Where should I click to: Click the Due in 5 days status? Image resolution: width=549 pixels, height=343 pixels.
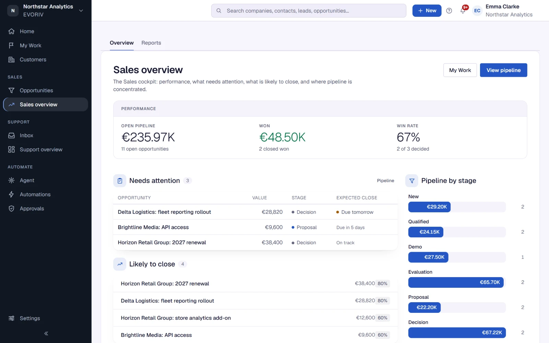point(350,227)
